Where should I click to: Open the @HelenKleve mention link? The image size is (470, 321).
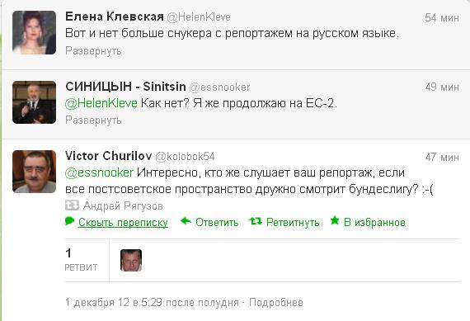click(101, 103)
